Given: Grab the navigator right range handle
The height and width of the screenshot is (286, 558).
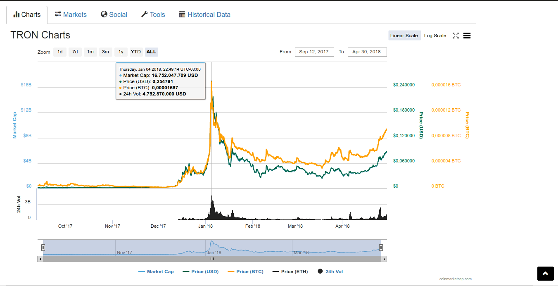Looking at the screenshot, I should (381, 248).
